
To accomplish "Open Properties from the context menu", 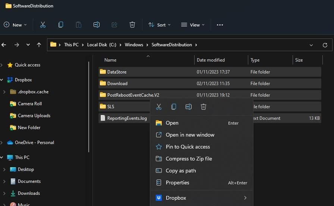I will pyautogui.click(x=177, y=182).
